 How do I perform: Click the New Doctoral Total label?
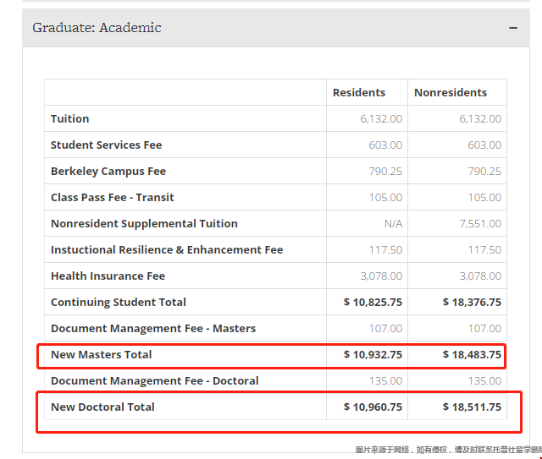point(102,407)
